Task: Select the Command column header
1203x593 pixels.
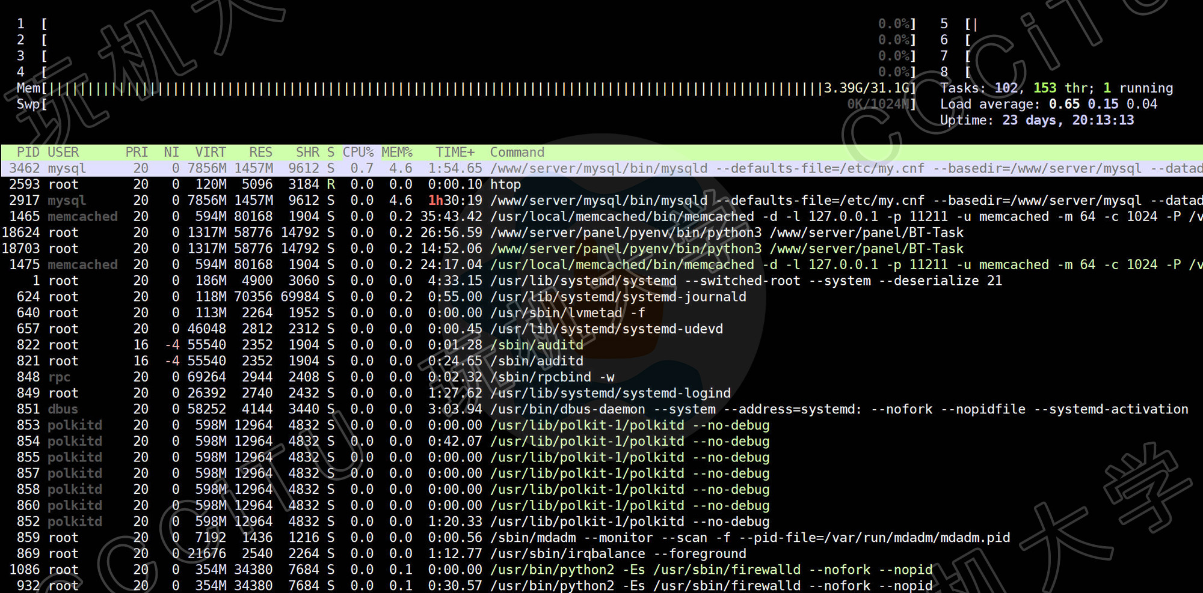Action: coord(517,153)
